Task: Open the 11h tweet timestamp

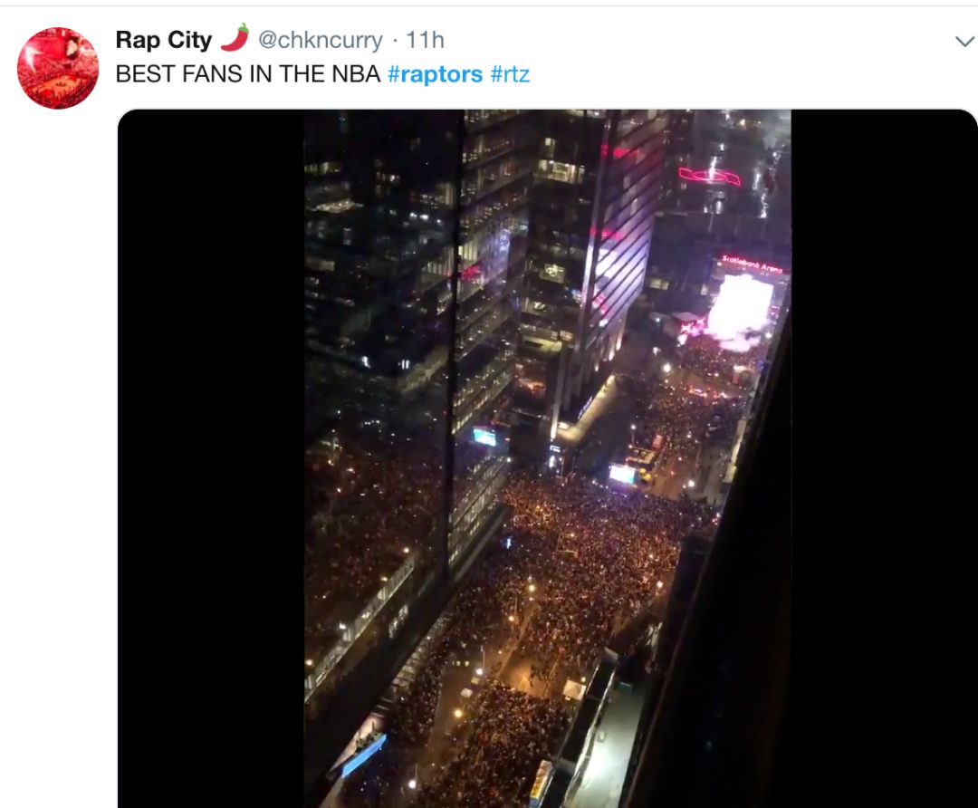Action: point(425,40)
